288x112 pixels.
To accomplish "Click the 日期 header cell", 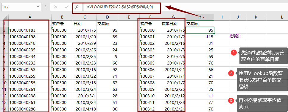I will pyautogui.click(x=85, y=24).
